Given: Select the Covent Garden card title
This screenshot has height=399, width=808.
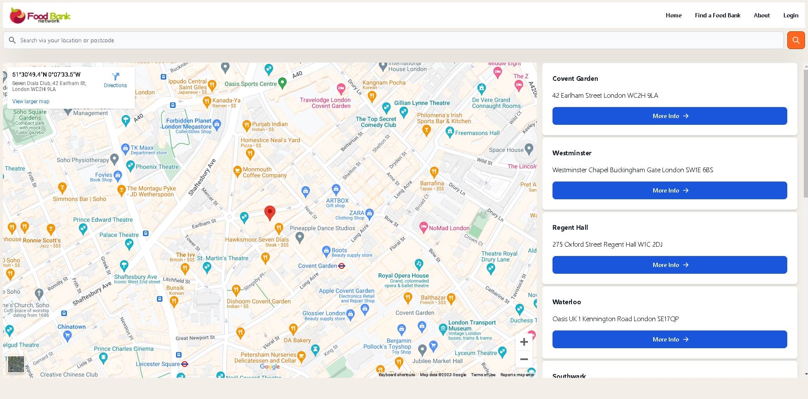Looking at the screenshot, I should (x=575, y=79).
